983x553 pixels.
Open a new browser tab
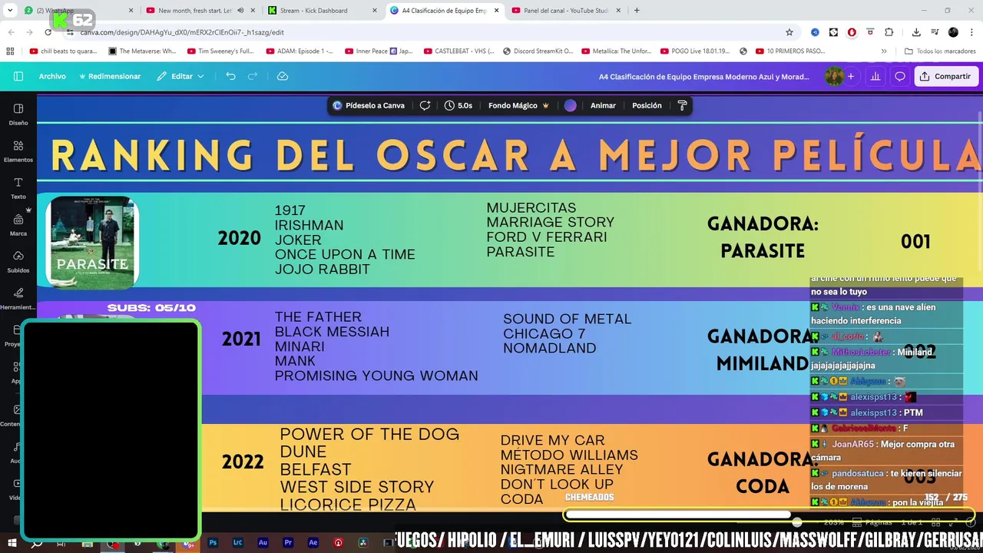(x=637, y=10)
